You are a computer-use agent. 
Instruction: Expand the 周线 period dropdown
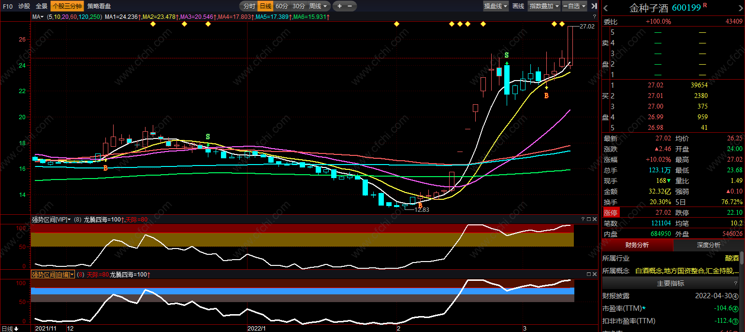click(x=319, y=6)
